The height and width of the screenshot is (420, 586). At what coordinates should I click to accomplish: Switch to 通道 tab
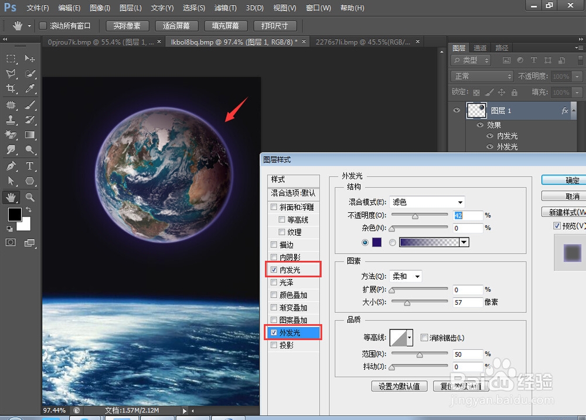pos(480,48)
